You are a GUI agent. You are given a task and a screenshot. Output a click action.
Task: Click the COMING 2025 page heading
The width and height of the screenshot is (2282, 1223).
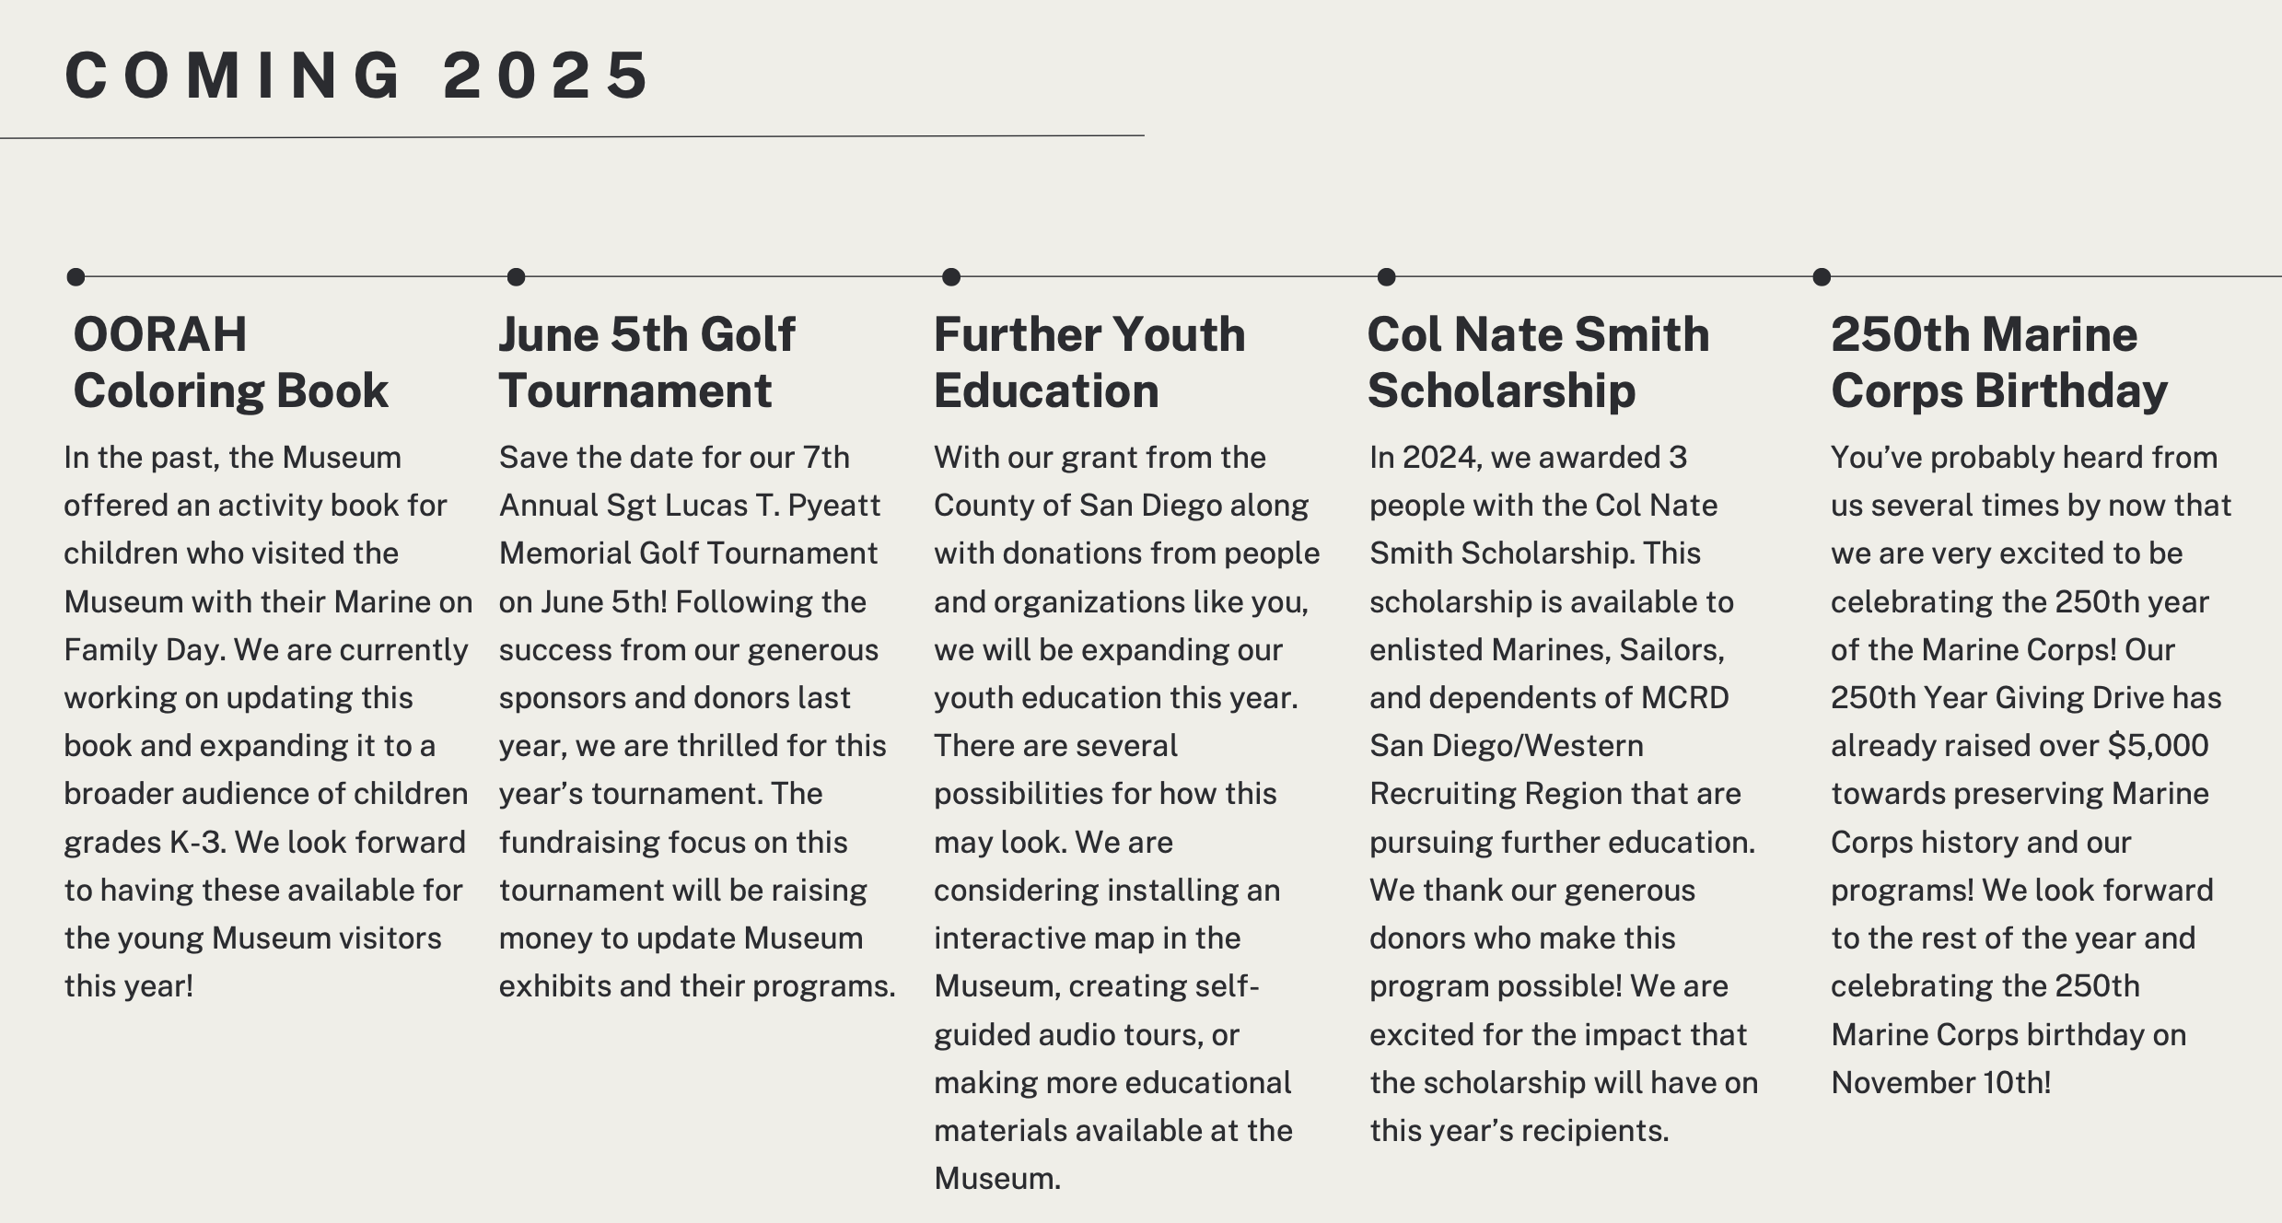point(357,76)
